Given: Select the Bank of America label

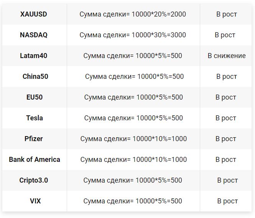Looking at the screenshot, I should pyautogui.click(x=35, y=160).
